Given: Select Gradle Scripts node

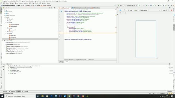Looking at the screenshot, I should click(x=9, y=41).
